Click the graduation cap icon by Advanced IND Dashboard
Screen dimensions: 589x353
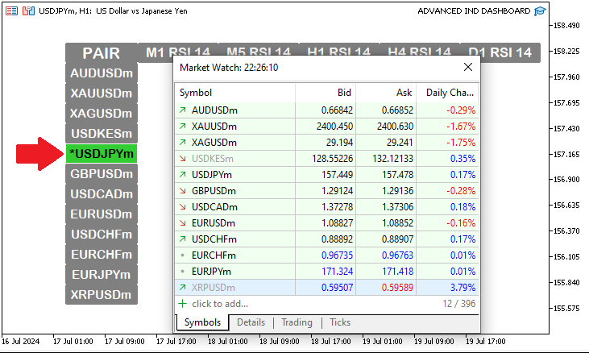[x=539, y=11]
